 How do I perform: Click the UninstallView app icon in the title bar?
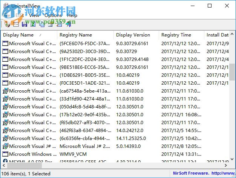point(6,6)
